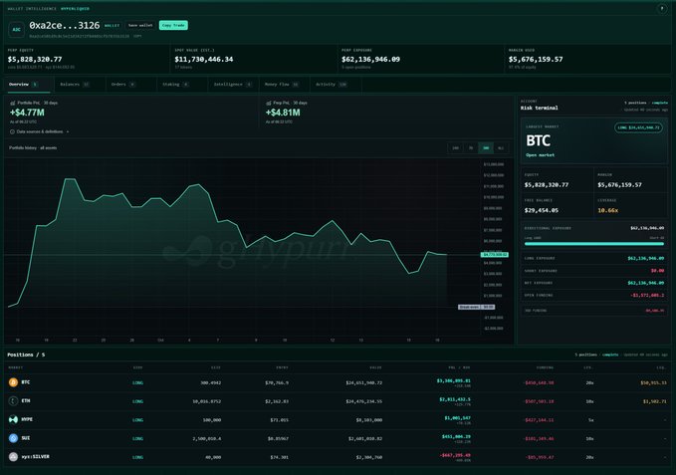Click the 10.66x leverage value
The image size is (676, 475).
coord(608,210)
